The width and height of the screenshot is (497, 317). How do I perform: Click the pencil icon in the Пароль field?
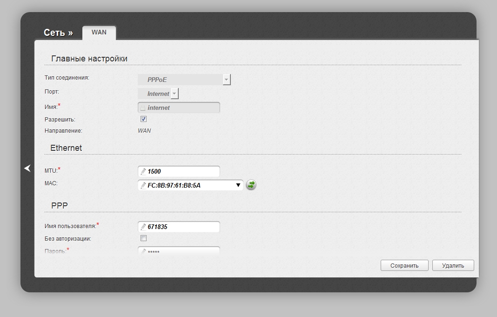[x=143, y=251]
